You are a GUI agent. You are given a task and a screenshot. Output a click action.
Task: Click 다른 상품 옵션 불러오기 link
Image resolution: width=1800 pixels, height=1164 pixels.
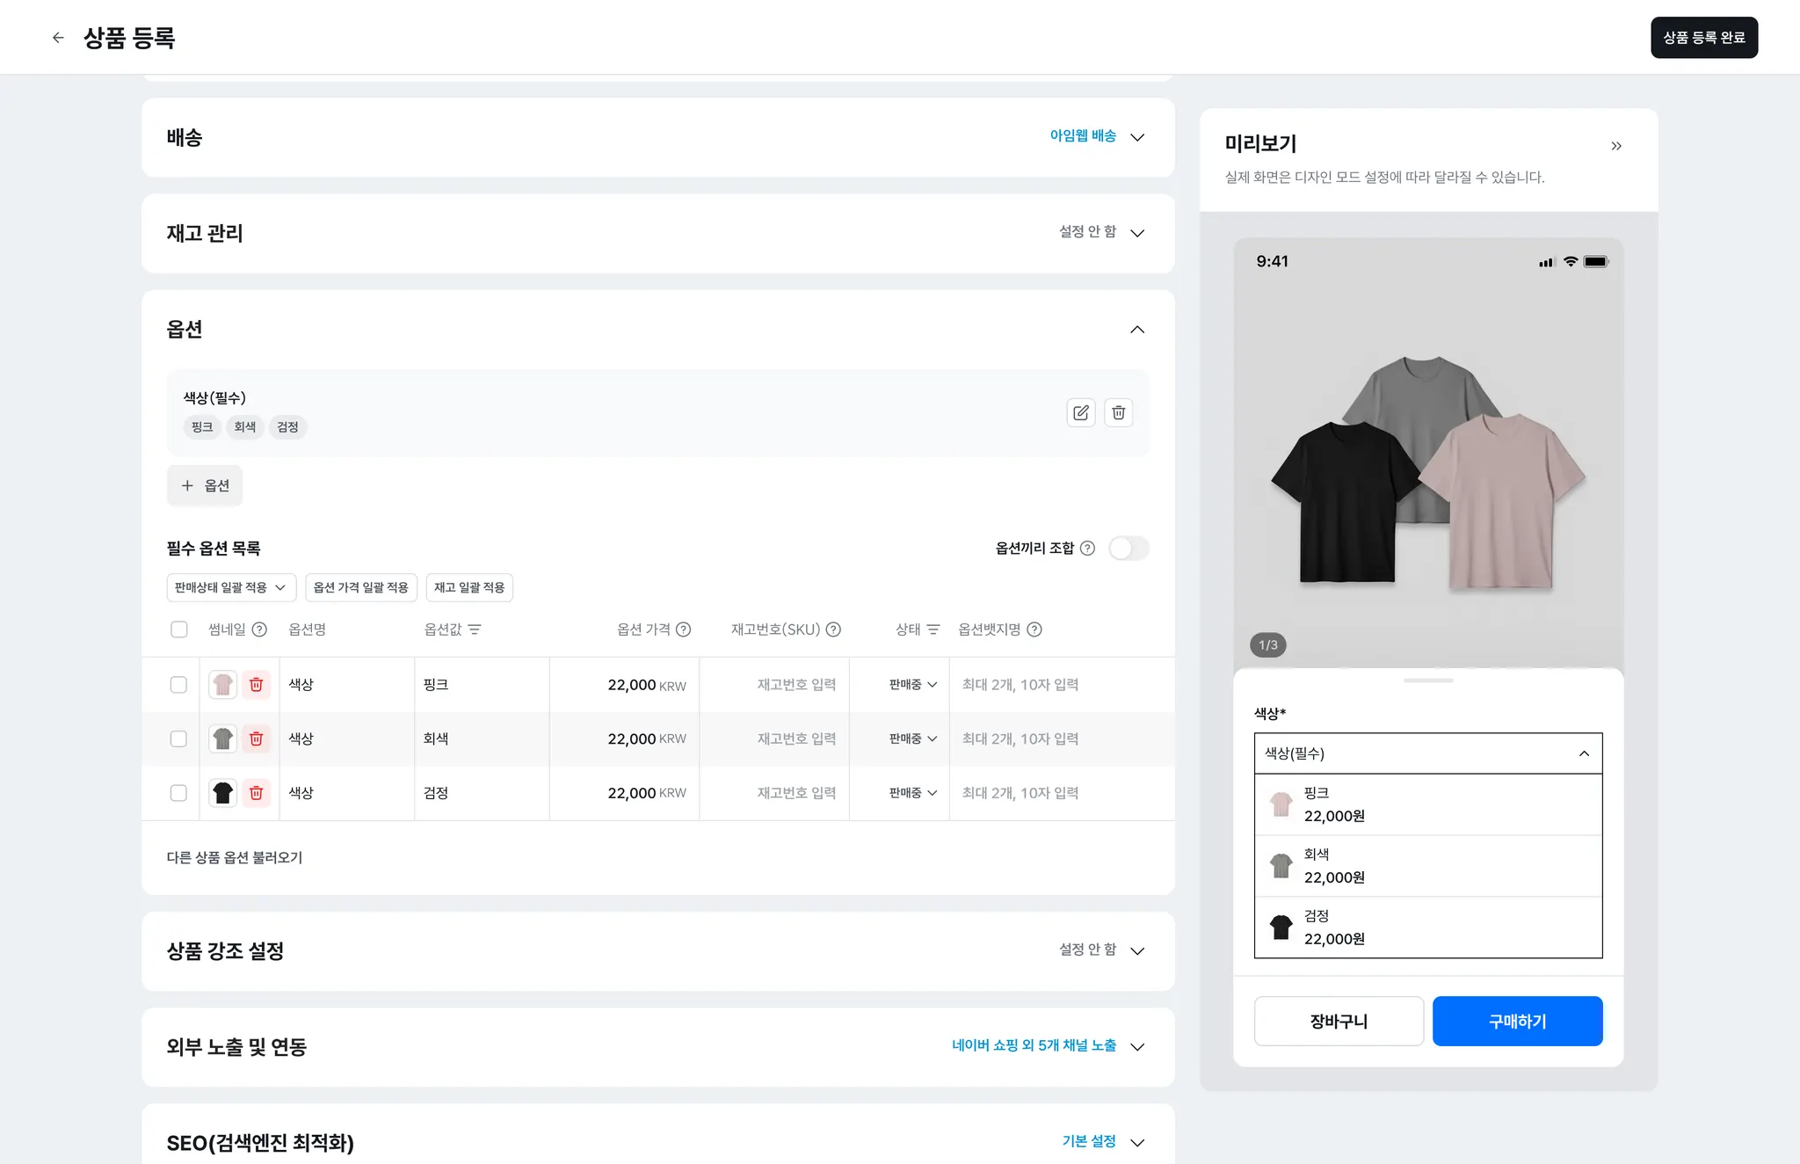(x=235, y=857)
